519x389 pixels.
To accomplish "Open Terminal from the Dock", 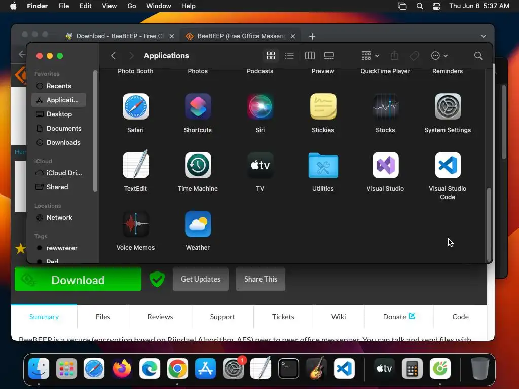I will (x=288, y=369).
